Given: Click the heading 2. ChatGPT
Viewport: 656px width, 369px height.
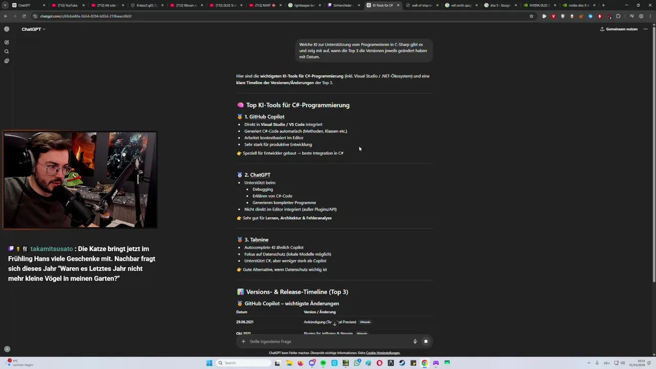Looking at the screenshot, I should (257, 175).
